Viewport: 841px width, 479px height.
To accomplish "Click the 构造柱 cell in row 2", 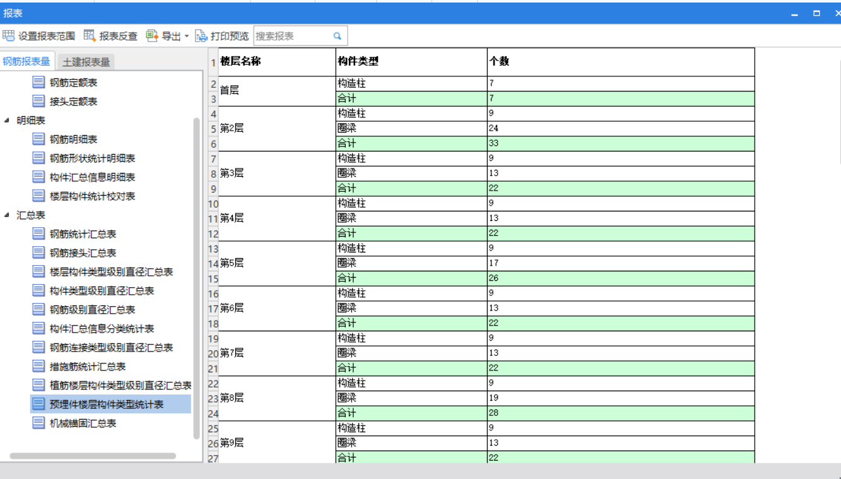I will tap(411, 83).
